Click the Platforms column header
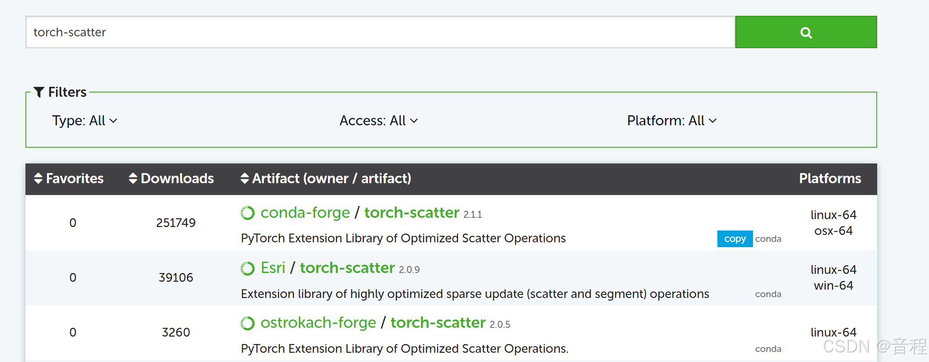The height and width of the screenshot is (362, 929). tap(830, 178)
